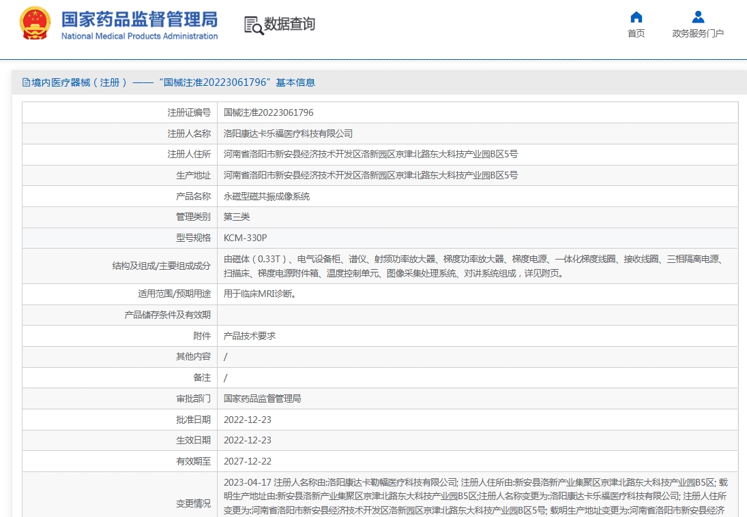Click the 注册证编号 label cell

(x=119, y=112)
